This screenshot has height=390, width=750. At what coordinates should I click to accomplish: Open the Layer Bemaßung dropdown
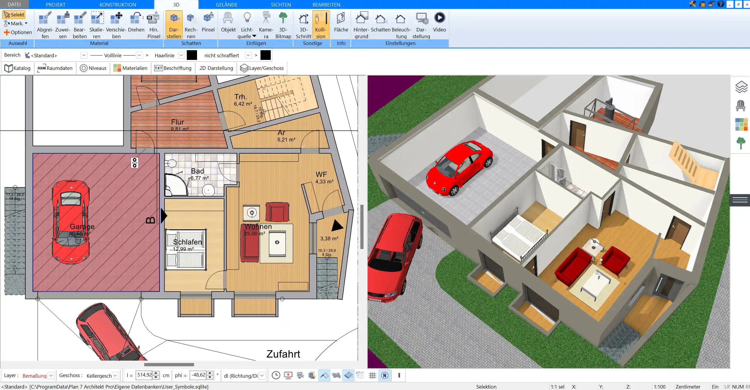point(51,375)
